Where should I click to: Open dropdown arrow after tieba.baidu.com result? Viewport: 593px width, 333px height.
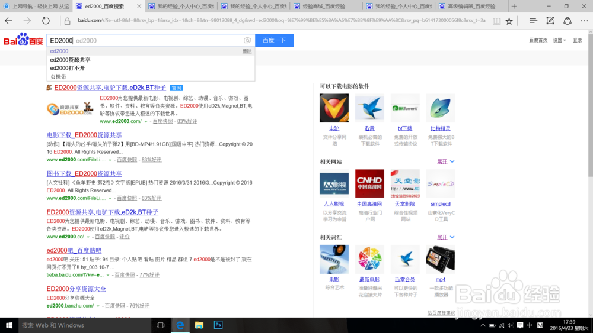pos(108,275)
